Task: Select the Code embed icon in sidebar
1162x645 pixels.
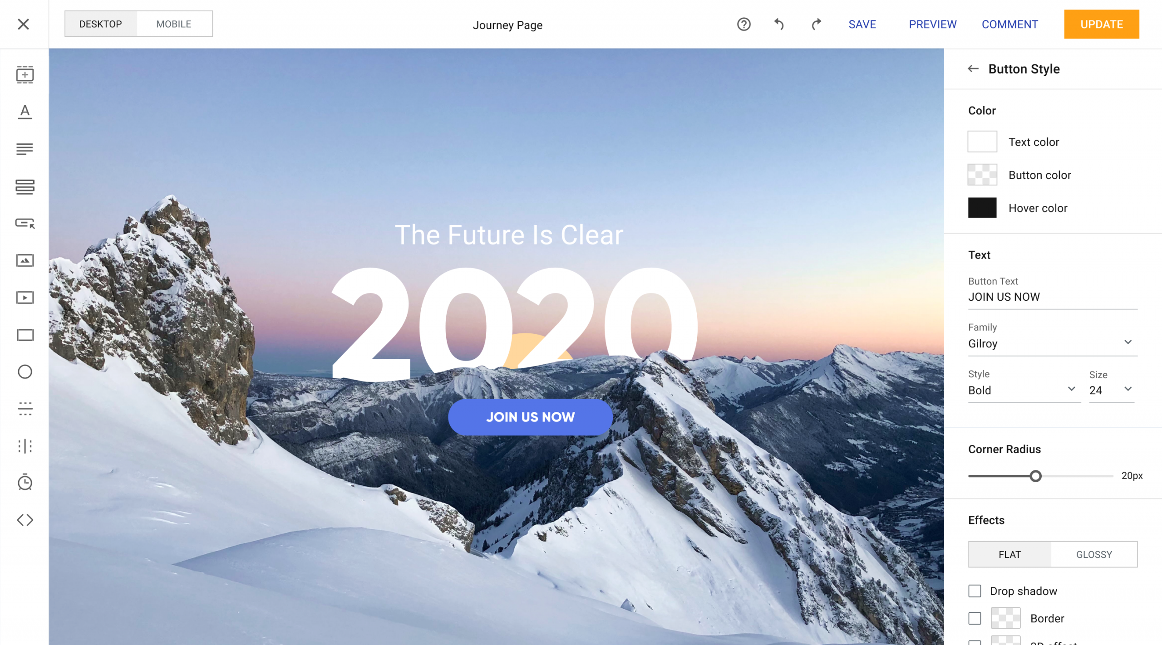Action: click(x=25, y=519)
